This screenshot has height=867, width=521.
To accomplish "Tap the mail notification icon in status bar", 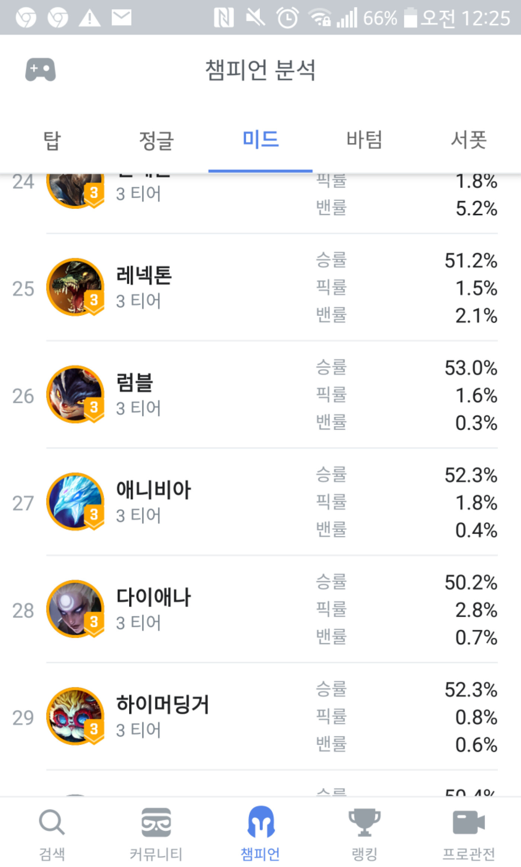I will (x=121, y=18).
